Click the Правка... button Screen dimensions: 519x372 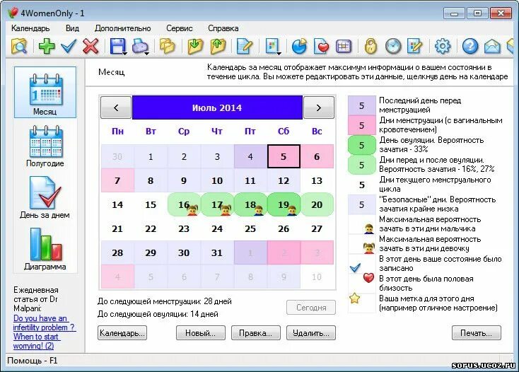(256, 333)
